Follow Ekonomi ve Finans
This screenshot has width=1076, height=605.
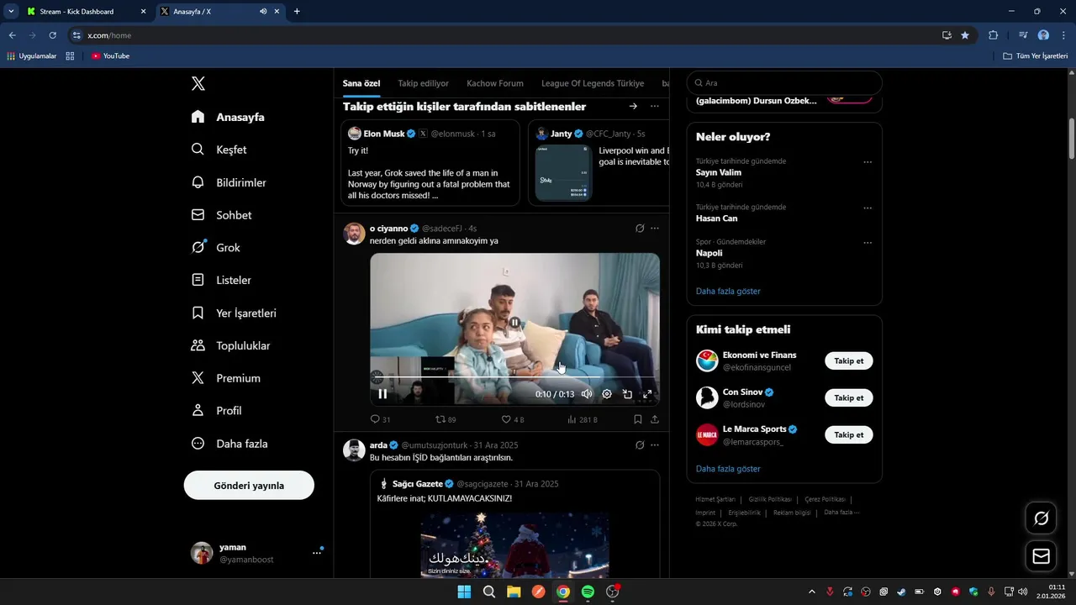pos(849,360)
